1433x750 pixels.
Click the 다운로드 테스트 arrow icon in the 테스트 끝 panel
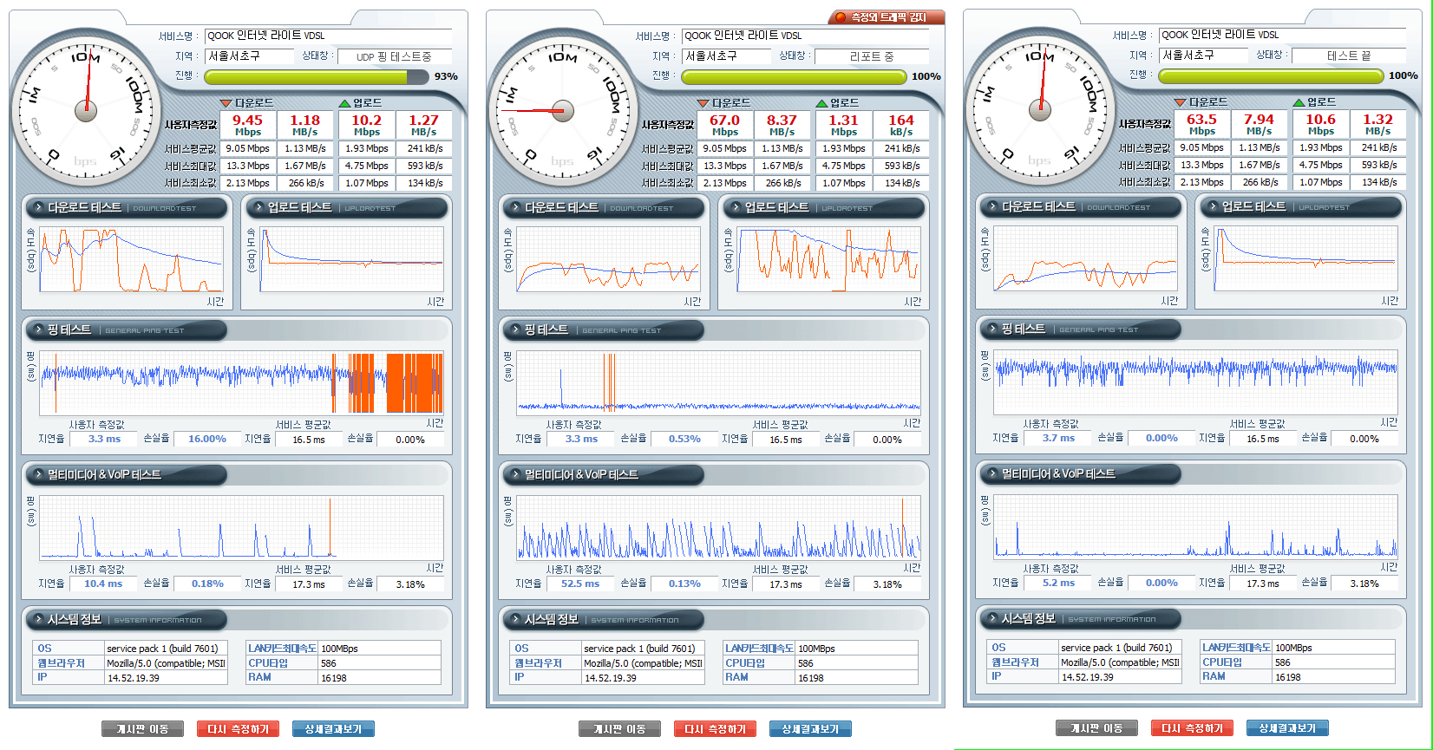[991, 207]
